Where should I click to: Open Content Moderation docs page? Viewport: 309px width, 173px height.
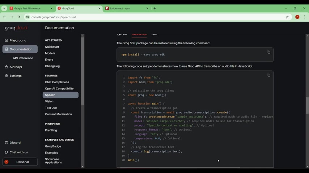[58, 114]
